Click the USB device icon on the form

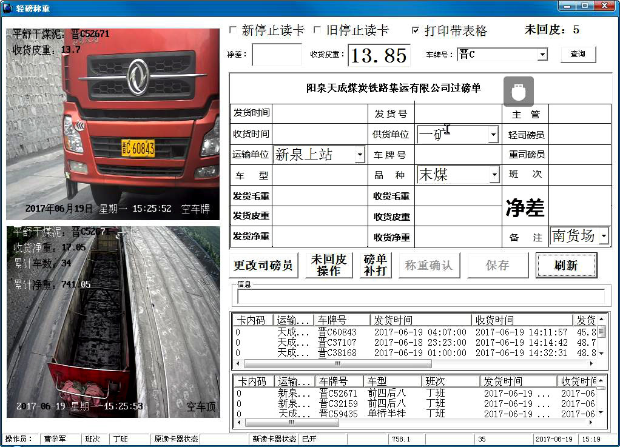coord(518,92)
